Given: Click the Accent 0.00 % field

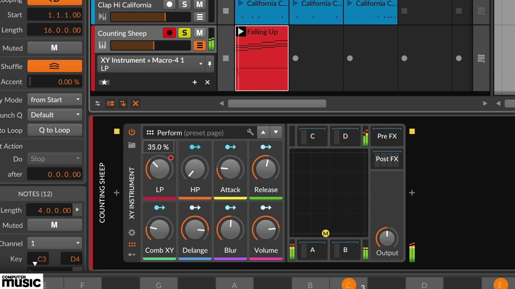Looking at the screenshot, I should tap(54, 82).
